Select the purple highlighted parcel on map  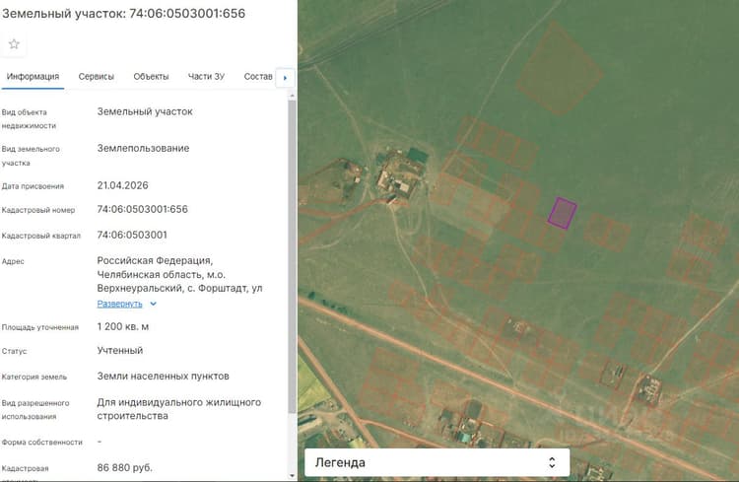pyautogui.click(x=563, y=213)
